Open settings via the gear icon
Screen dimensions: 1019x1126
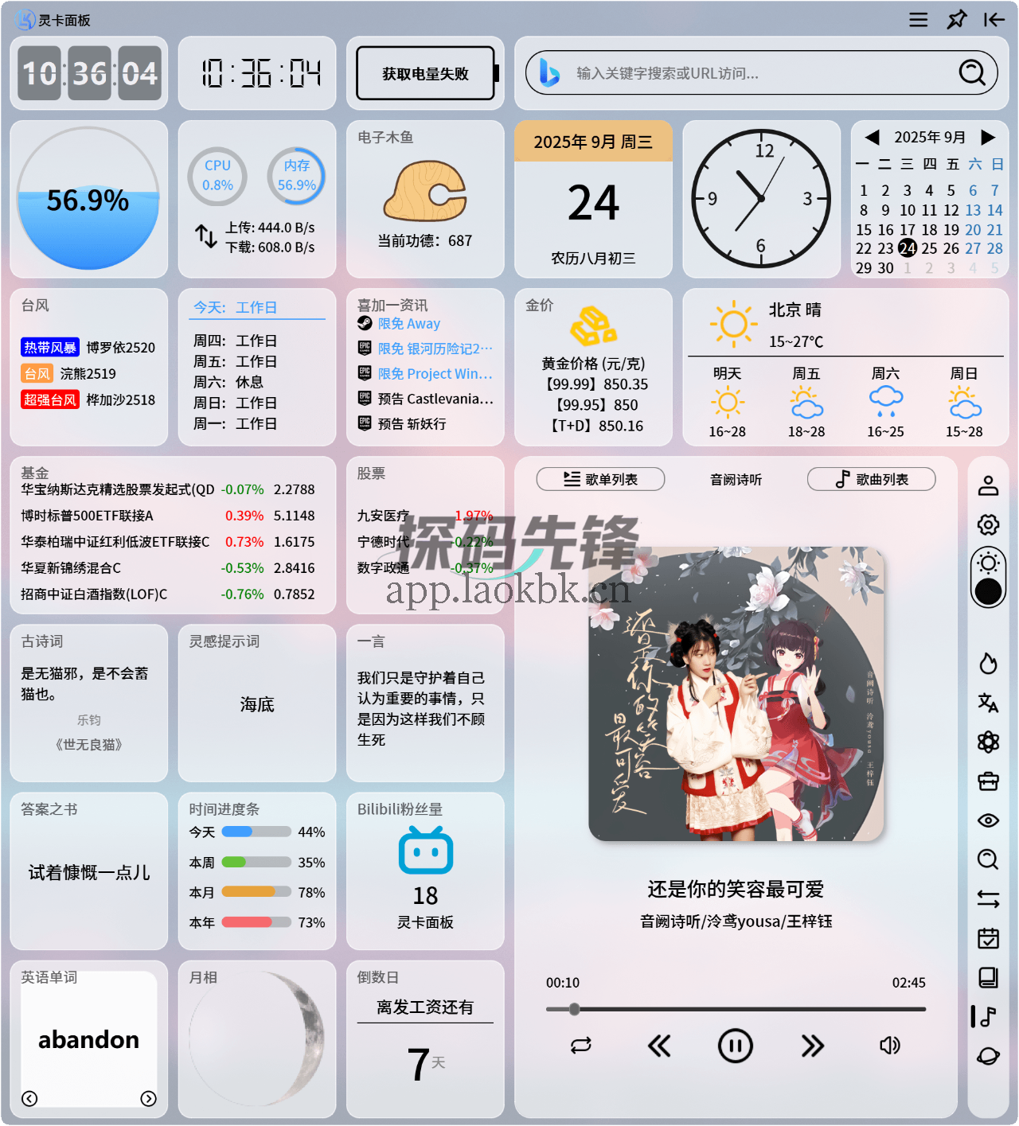[x=988, y=524]
